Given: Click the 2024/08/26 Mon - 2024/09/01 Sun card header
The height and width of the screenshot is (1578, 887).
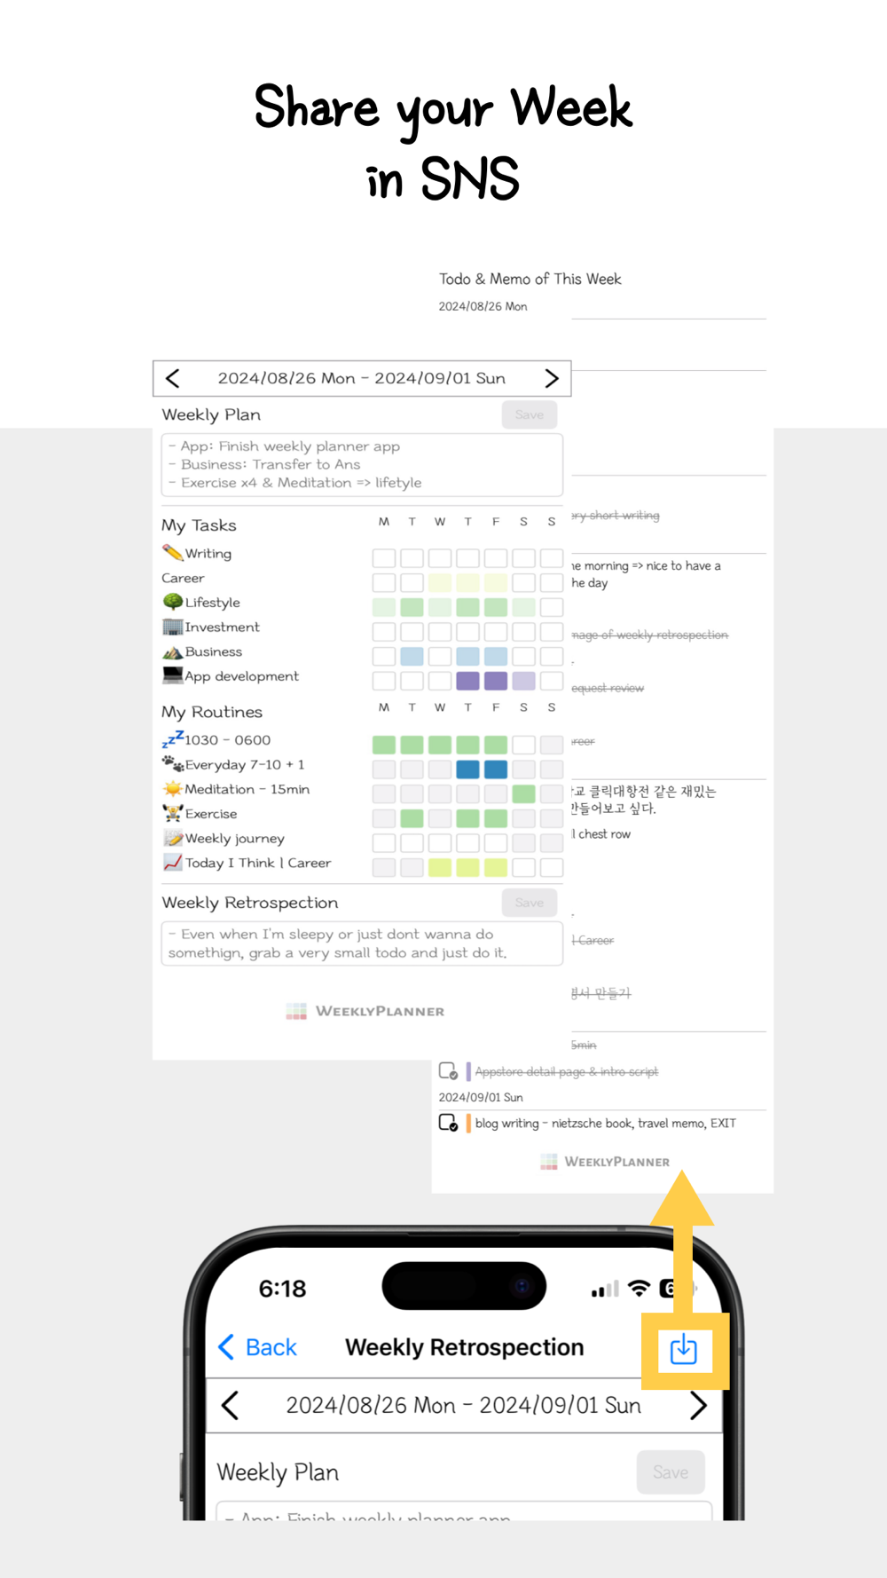Looking at the screenshot, I should point(362,378).
